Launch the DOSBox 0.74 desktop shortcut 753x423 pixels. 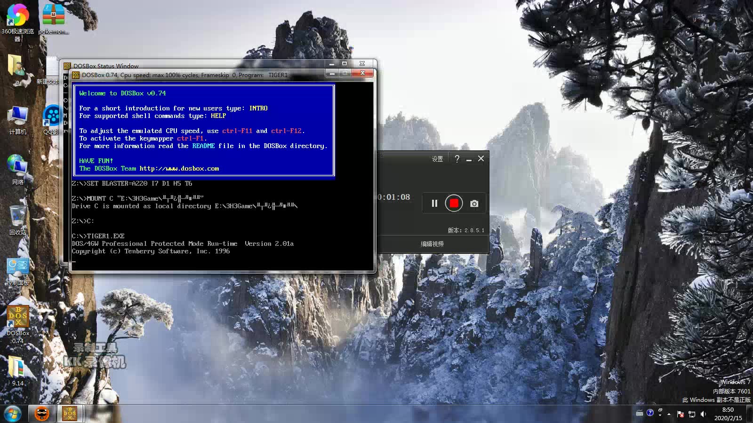pyautogui.click(x=18, y=324)
